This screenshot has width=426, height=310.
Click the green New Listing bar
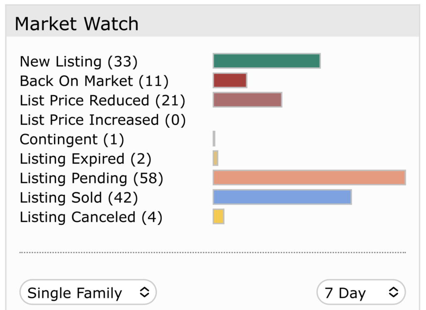pyautogui.click(x=267, y=61)
